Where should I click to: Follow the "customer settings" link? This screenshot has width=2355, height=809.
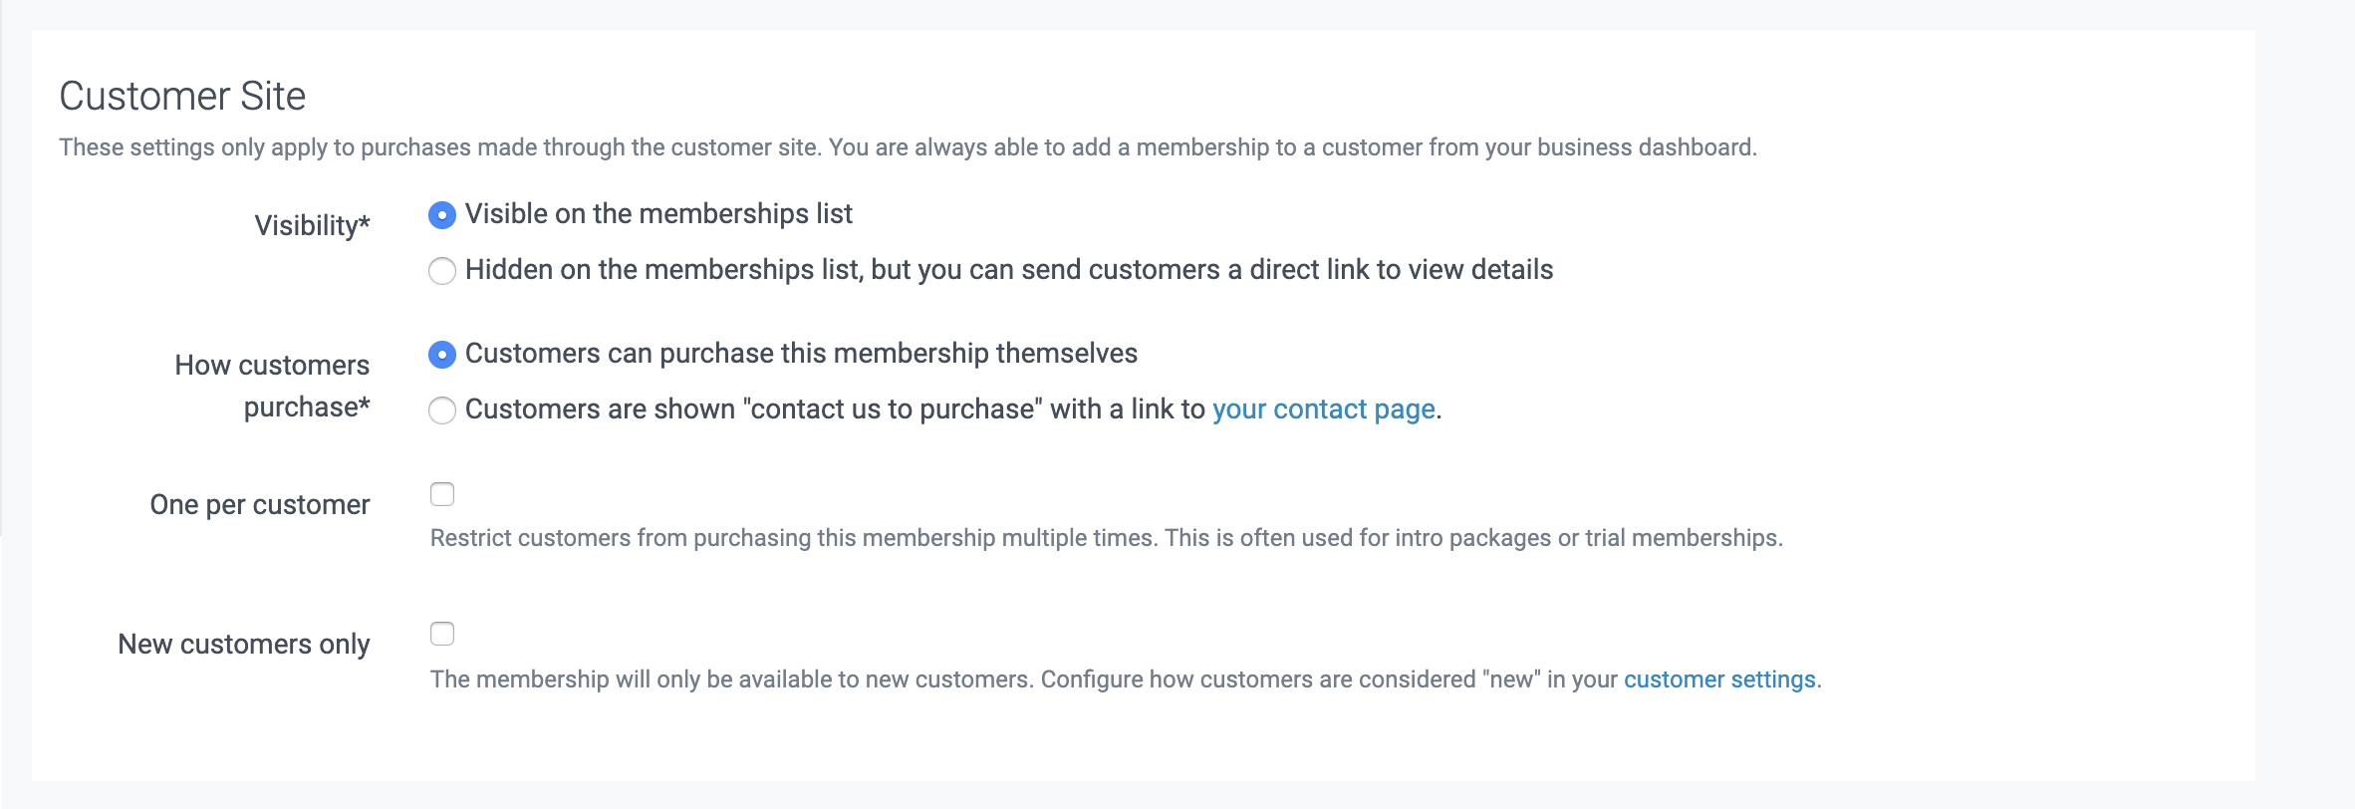(x=1719, y=679)
